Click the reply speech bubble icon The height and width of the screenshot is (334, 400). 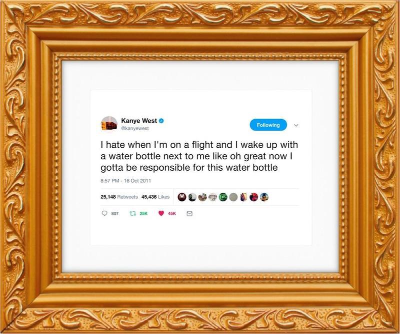pos(104,213)
